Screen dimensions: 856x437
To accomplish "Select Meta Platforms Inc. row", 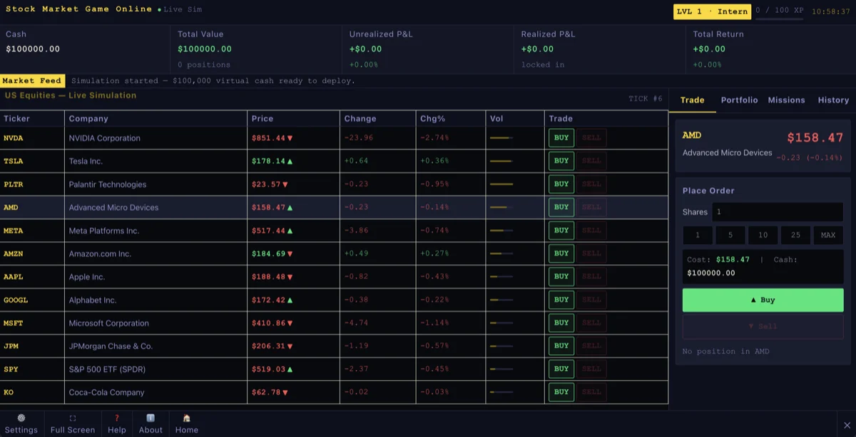I will click(334, 231).
